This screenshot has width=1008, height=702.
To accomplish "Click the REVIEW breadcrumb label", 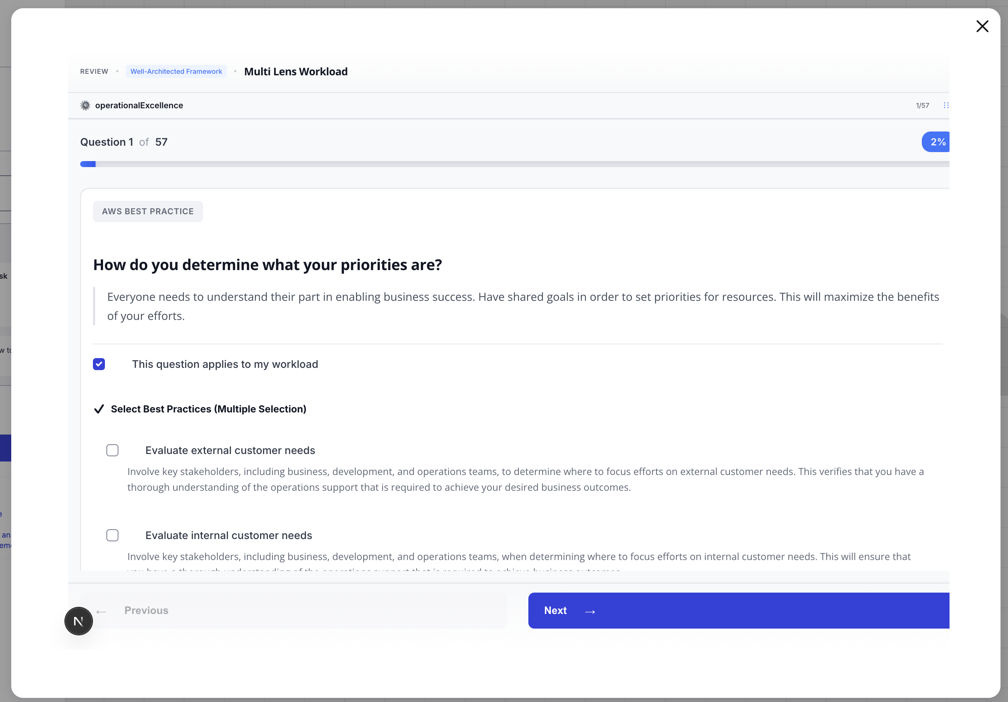I will tap(94, 72).
